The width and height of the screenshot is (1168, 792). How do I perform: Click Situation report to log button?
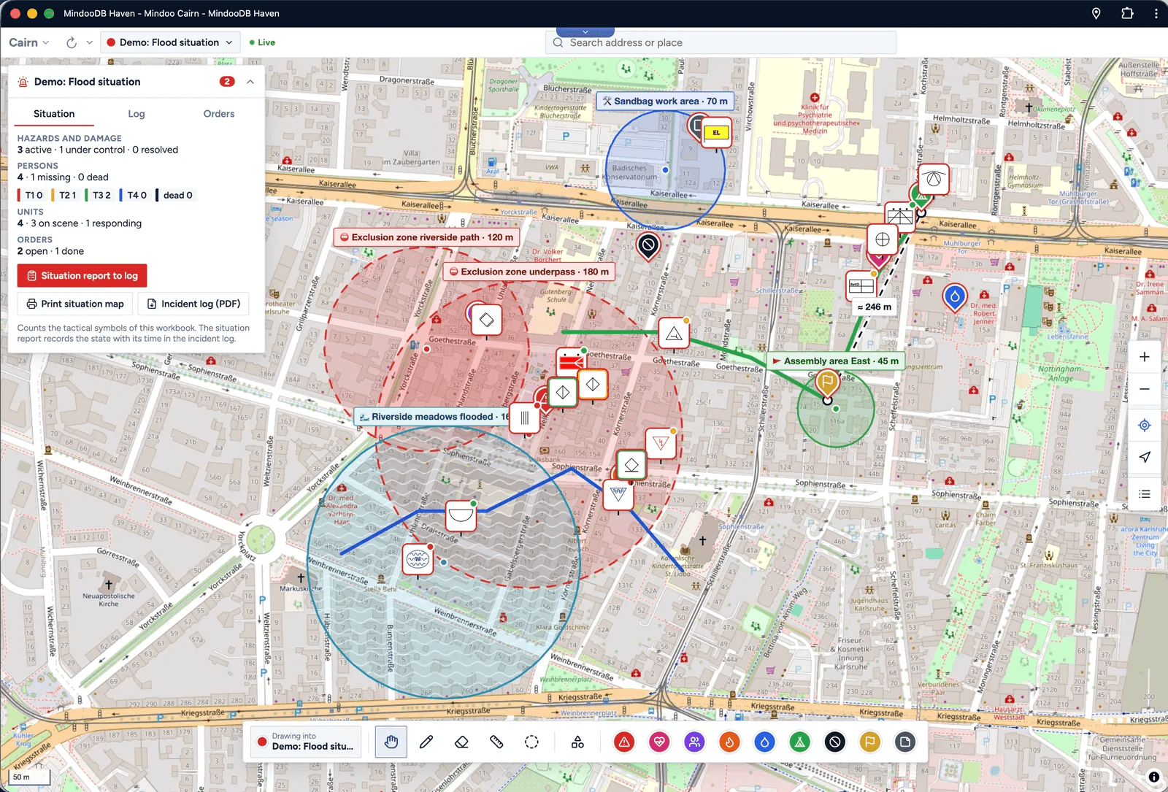pos(82,276)
